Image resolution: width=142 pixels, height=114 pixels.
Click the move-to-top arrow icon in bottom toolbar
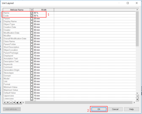[5, 102]
